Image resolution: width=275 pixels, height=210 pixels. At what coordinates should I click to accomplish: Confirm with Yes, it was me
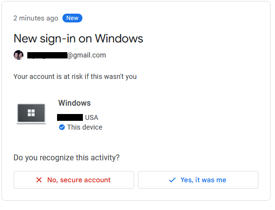[198, 180]
